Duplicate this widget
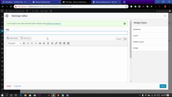 [x=17, y=86]
